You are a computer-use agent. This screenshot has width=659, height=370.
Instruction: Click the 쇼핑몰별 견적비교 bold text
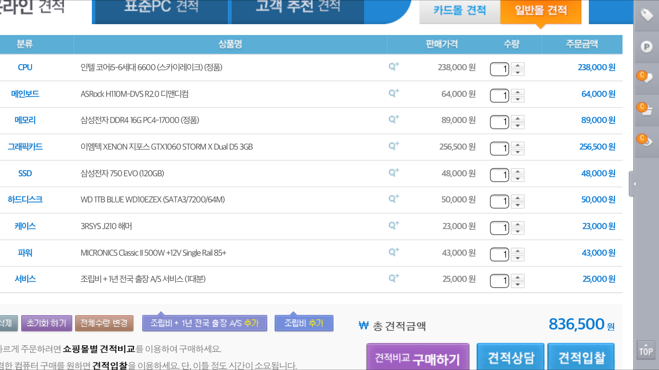click(x=99, y=349)
